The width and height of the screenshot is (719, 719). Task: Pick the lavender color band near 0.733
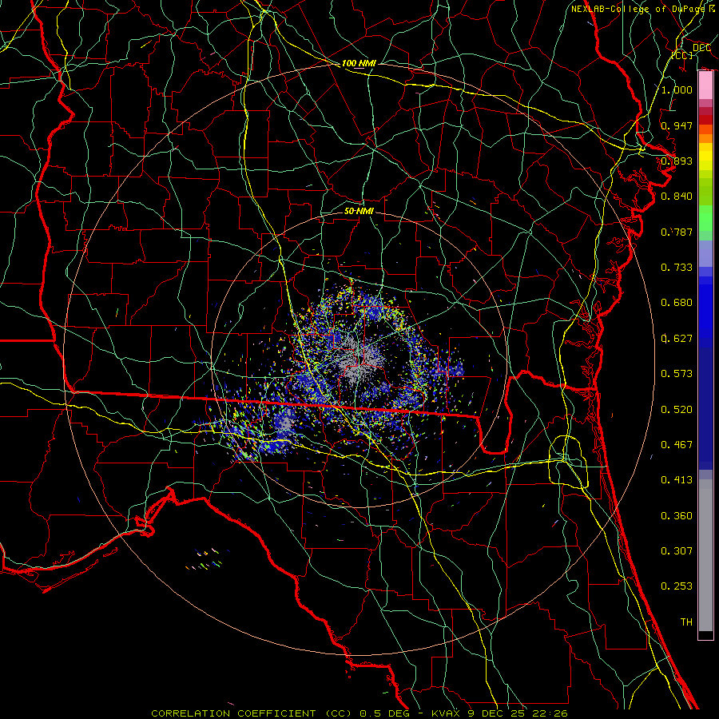705,253
